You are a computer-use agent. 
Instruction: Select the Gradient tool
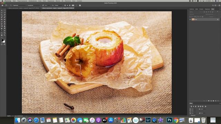click(x=1, y=26)
